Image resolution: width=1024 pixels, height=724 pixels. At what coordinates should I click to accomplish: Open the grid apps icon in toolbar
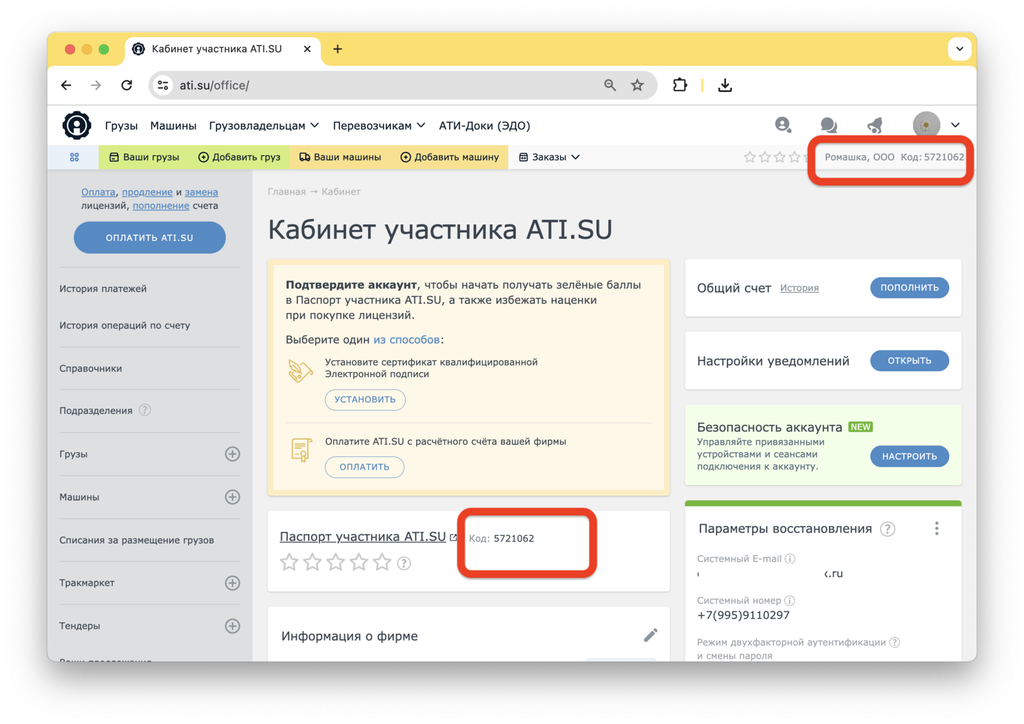(x=74, y=157)
